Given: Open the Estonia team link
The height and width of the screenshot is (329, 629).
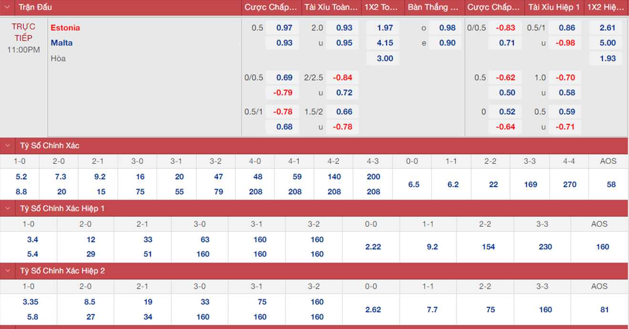Looking at the screenshot, I should coord(65,28).
